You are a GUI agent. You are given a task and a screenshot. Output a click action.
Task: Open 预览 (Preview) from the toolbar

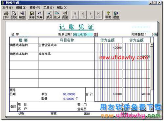(14, 15)
